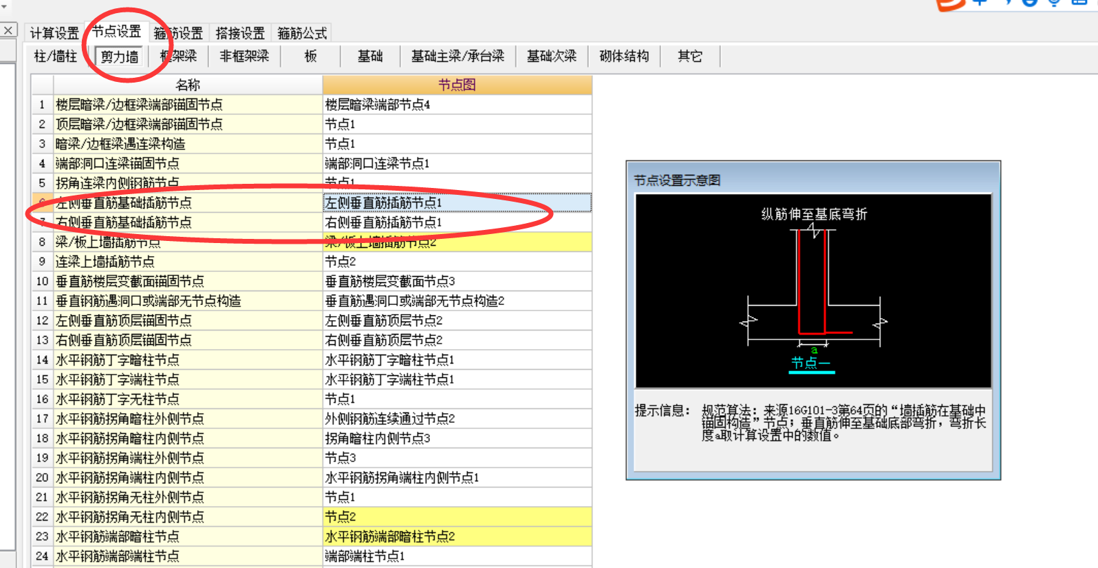Click value 右侧垂直筋顶层节点2

[x=457, y=340]
